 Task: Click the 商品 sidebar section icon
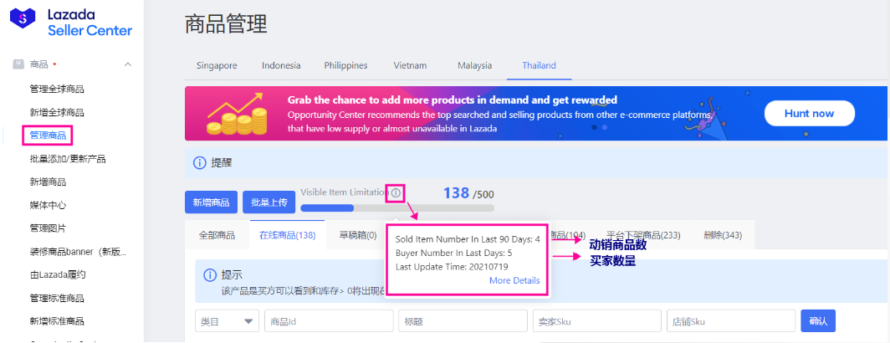(18, 64)
